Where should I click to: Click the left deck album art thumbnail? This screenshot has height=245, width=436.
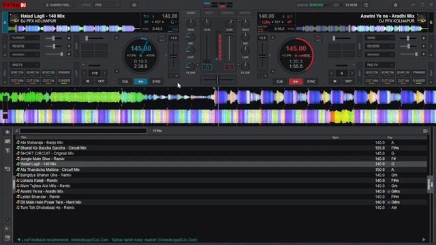click(x=14, y=18)
